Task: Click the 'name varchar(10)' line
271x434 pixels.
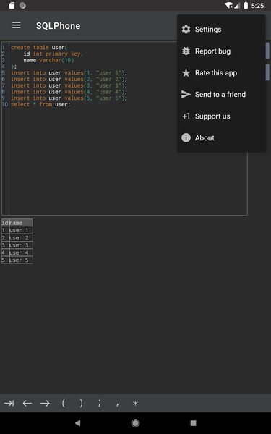Action: tap(48, 60)
